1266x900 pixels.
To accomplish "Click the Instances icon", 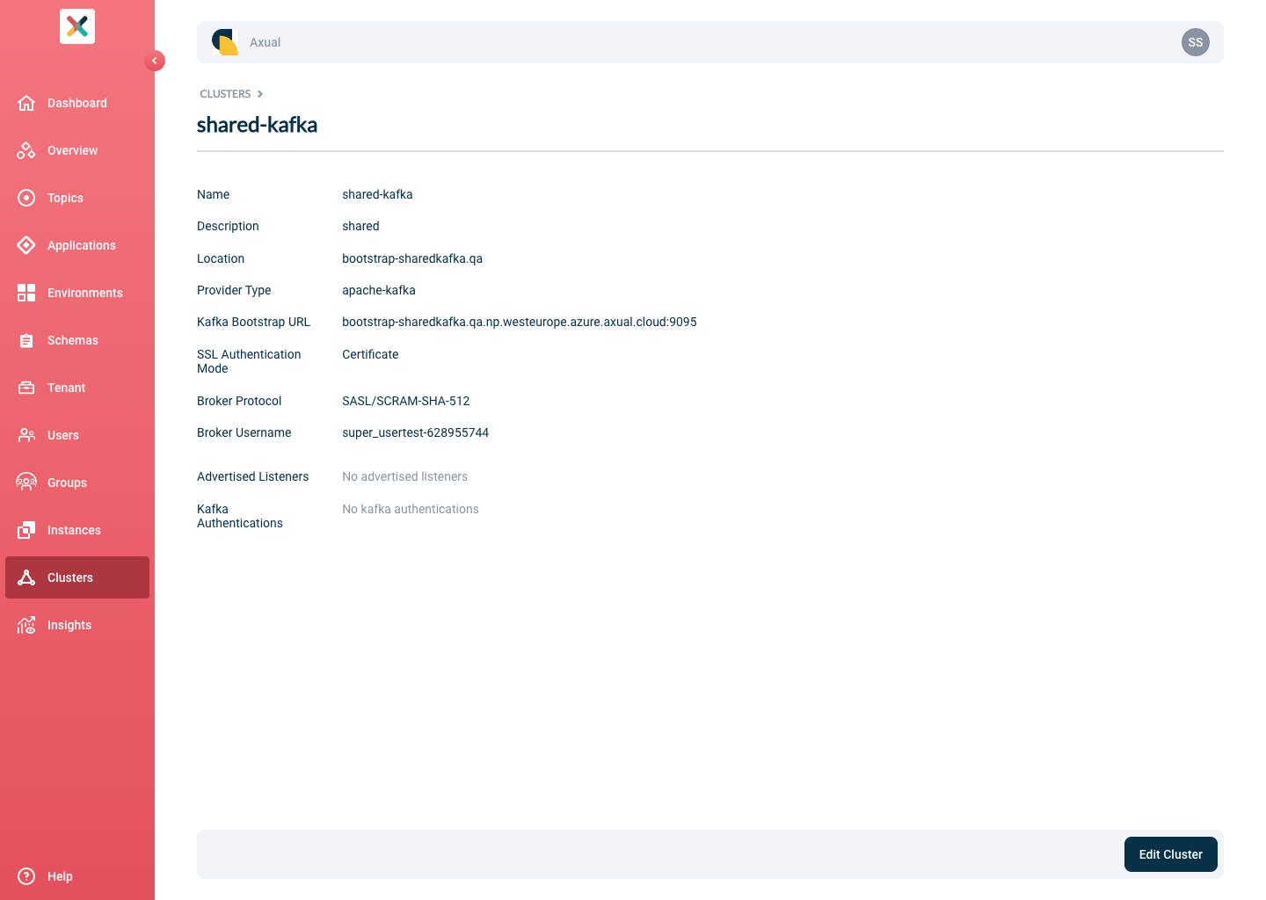I will pos(26,530).
